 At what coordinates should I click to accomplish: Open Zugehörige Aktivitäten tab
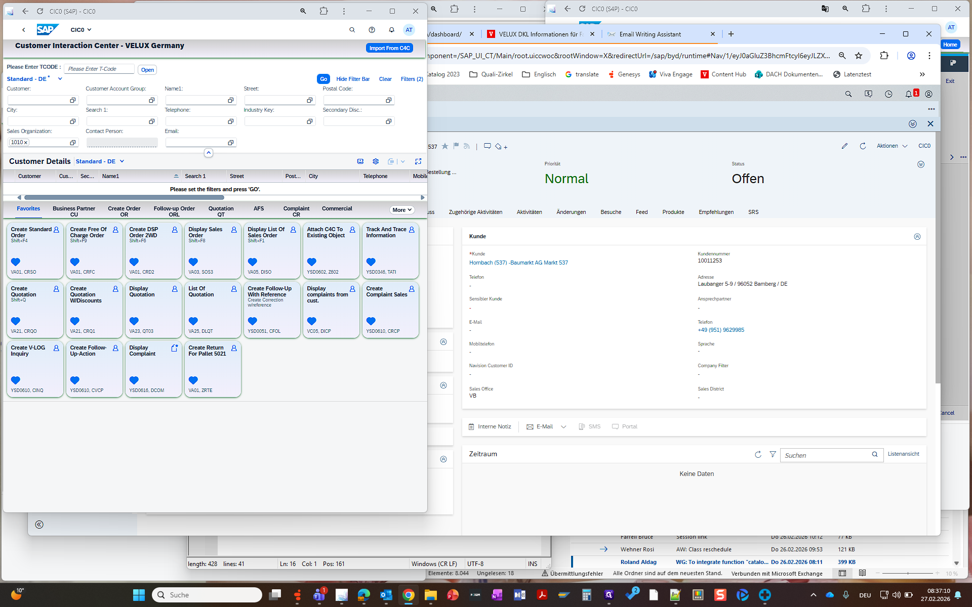click(x=475, y=212)
